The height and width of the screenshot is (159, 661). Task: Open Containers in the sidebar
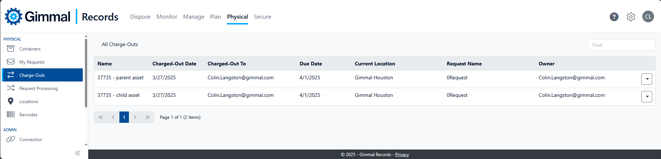click(x=42, y=49)
